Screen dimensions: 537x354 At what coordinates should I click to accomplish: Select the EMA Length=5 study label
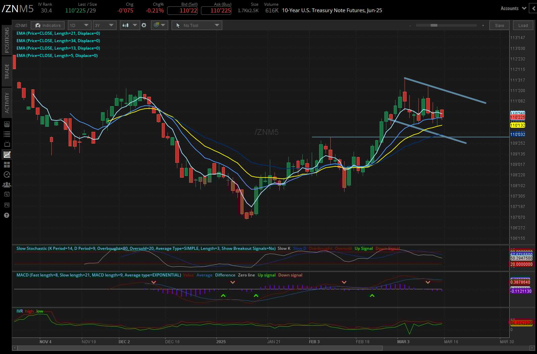57,56
